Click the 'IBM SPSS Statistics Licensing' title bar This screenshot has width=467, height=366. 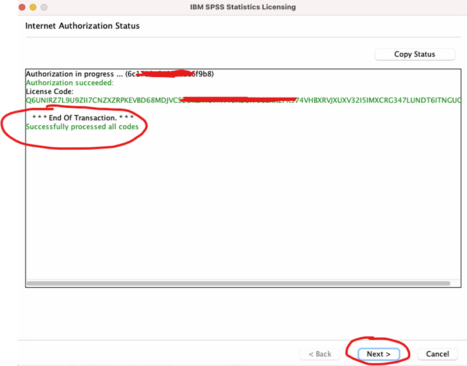click(243, 7)
